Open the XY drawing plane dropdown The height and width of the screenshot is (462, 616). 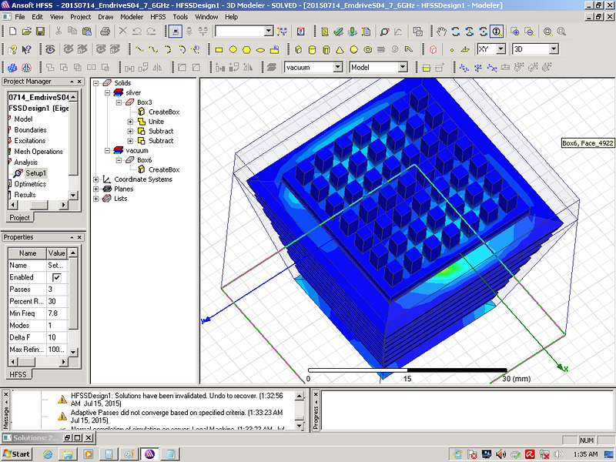(x=500, y=49)
